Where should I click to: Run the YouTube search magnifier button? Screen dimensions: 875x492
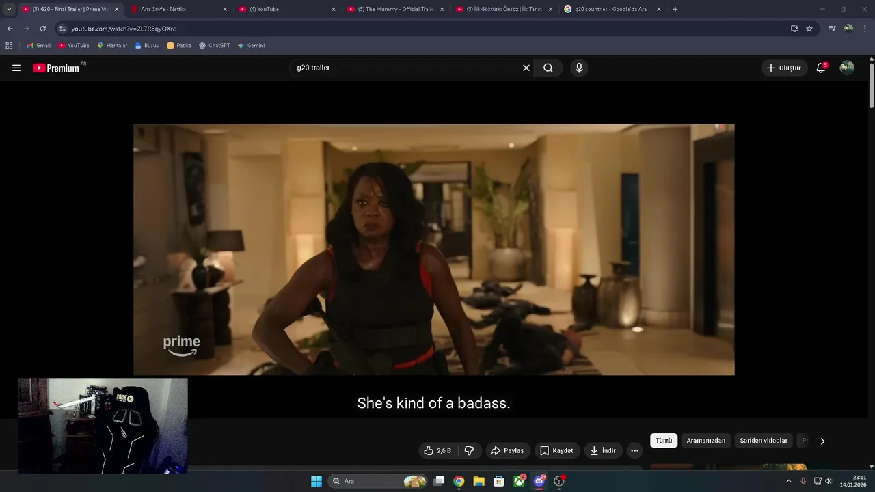tap(548, 68)
